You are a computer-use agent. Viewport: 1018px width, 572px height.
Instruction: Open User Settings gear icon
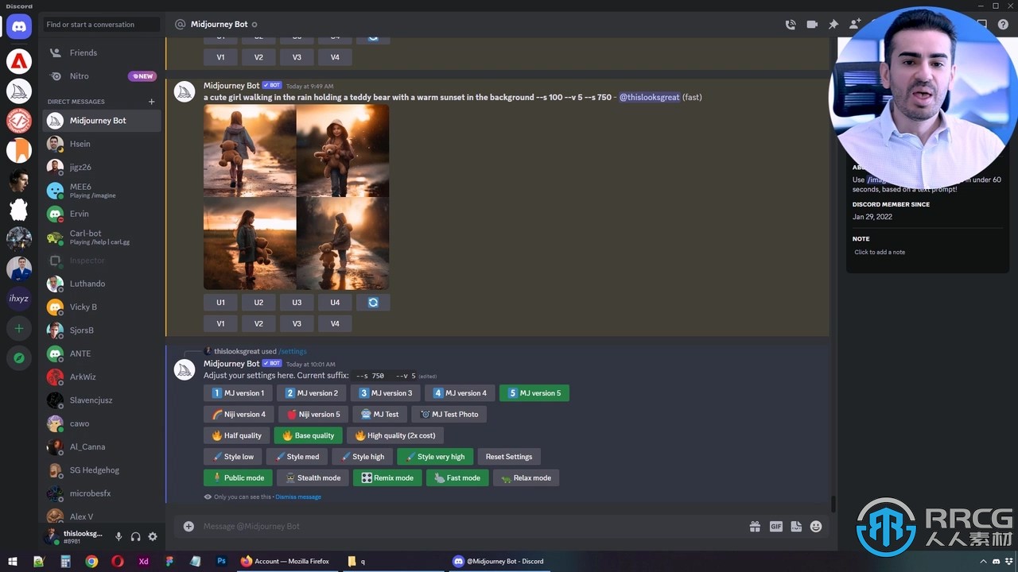(x=153, y=537)
